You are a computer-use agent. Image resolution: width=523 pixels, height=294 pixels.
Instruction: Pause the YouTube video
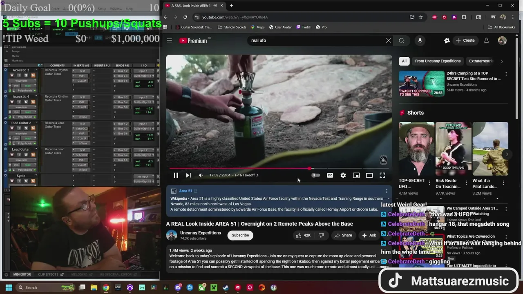[176, 175]
